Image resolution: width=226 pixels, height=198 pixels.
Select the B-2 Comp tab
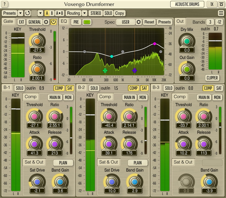(105, 97)
